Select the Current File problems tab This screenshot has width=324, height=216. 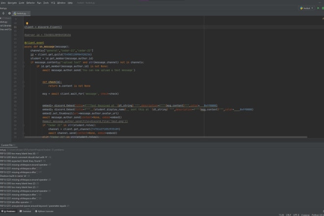point(8,145)
